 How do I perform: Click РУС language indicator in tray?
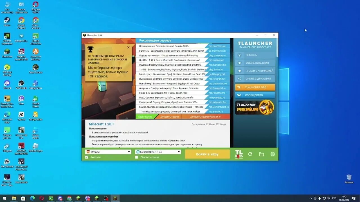click(334, 198)
